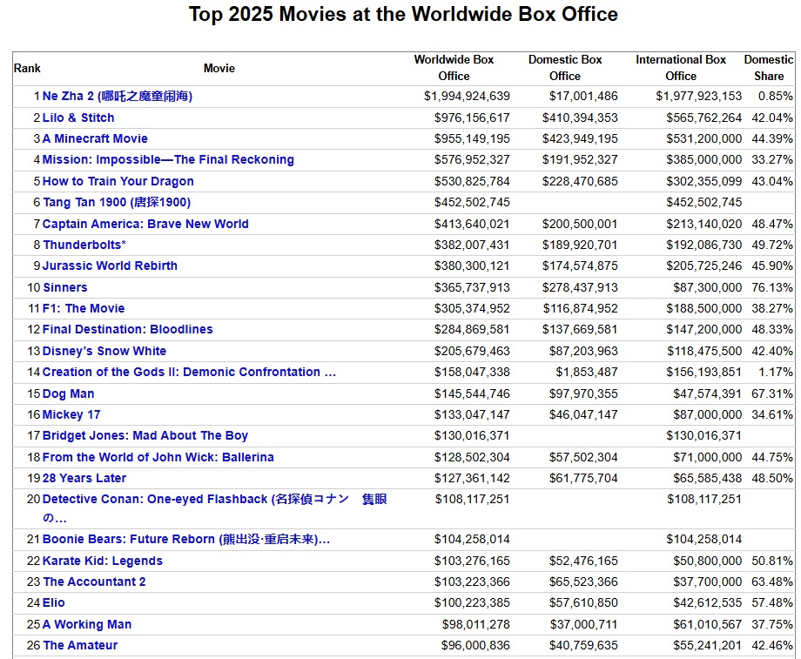Click Ballerina international value $71,000,000

tap(708, 457)
